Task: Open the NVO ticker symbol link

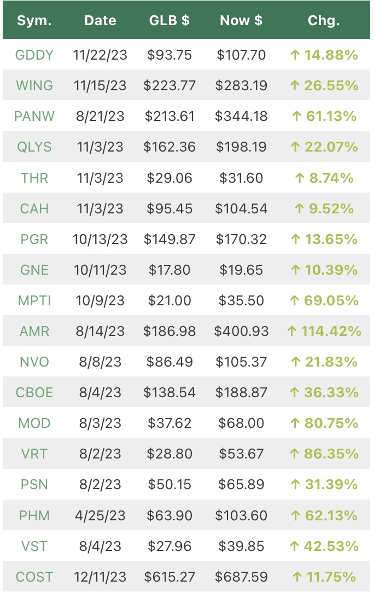Action: [34, 362]
